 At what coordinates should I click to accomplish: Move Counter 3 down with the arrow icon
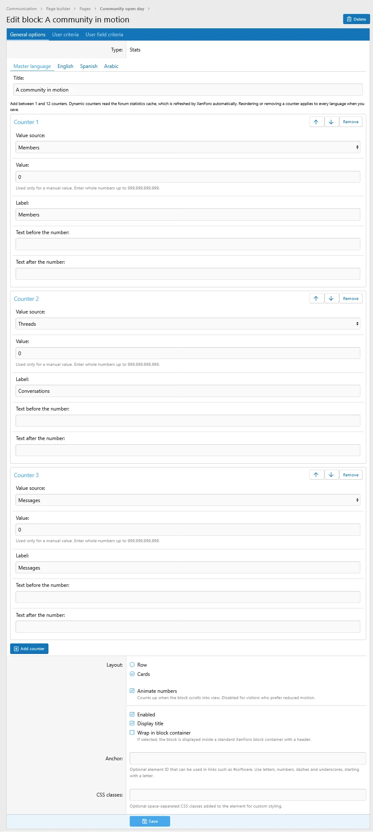(x=331, y=475)
